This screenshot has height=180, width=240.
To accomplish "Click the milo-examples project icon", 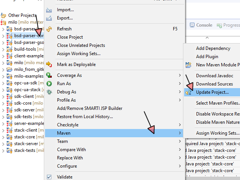I will [9, 76].
